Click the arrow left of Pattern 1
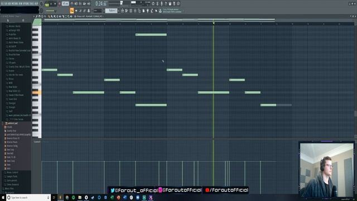 pos(104,11)
